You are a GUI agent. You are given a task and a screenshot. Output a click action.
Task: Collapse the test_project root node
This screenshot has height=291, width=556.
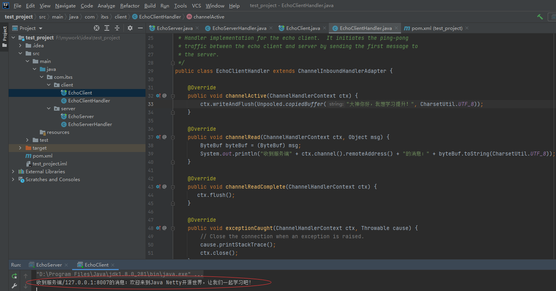(x=13, y=38)
